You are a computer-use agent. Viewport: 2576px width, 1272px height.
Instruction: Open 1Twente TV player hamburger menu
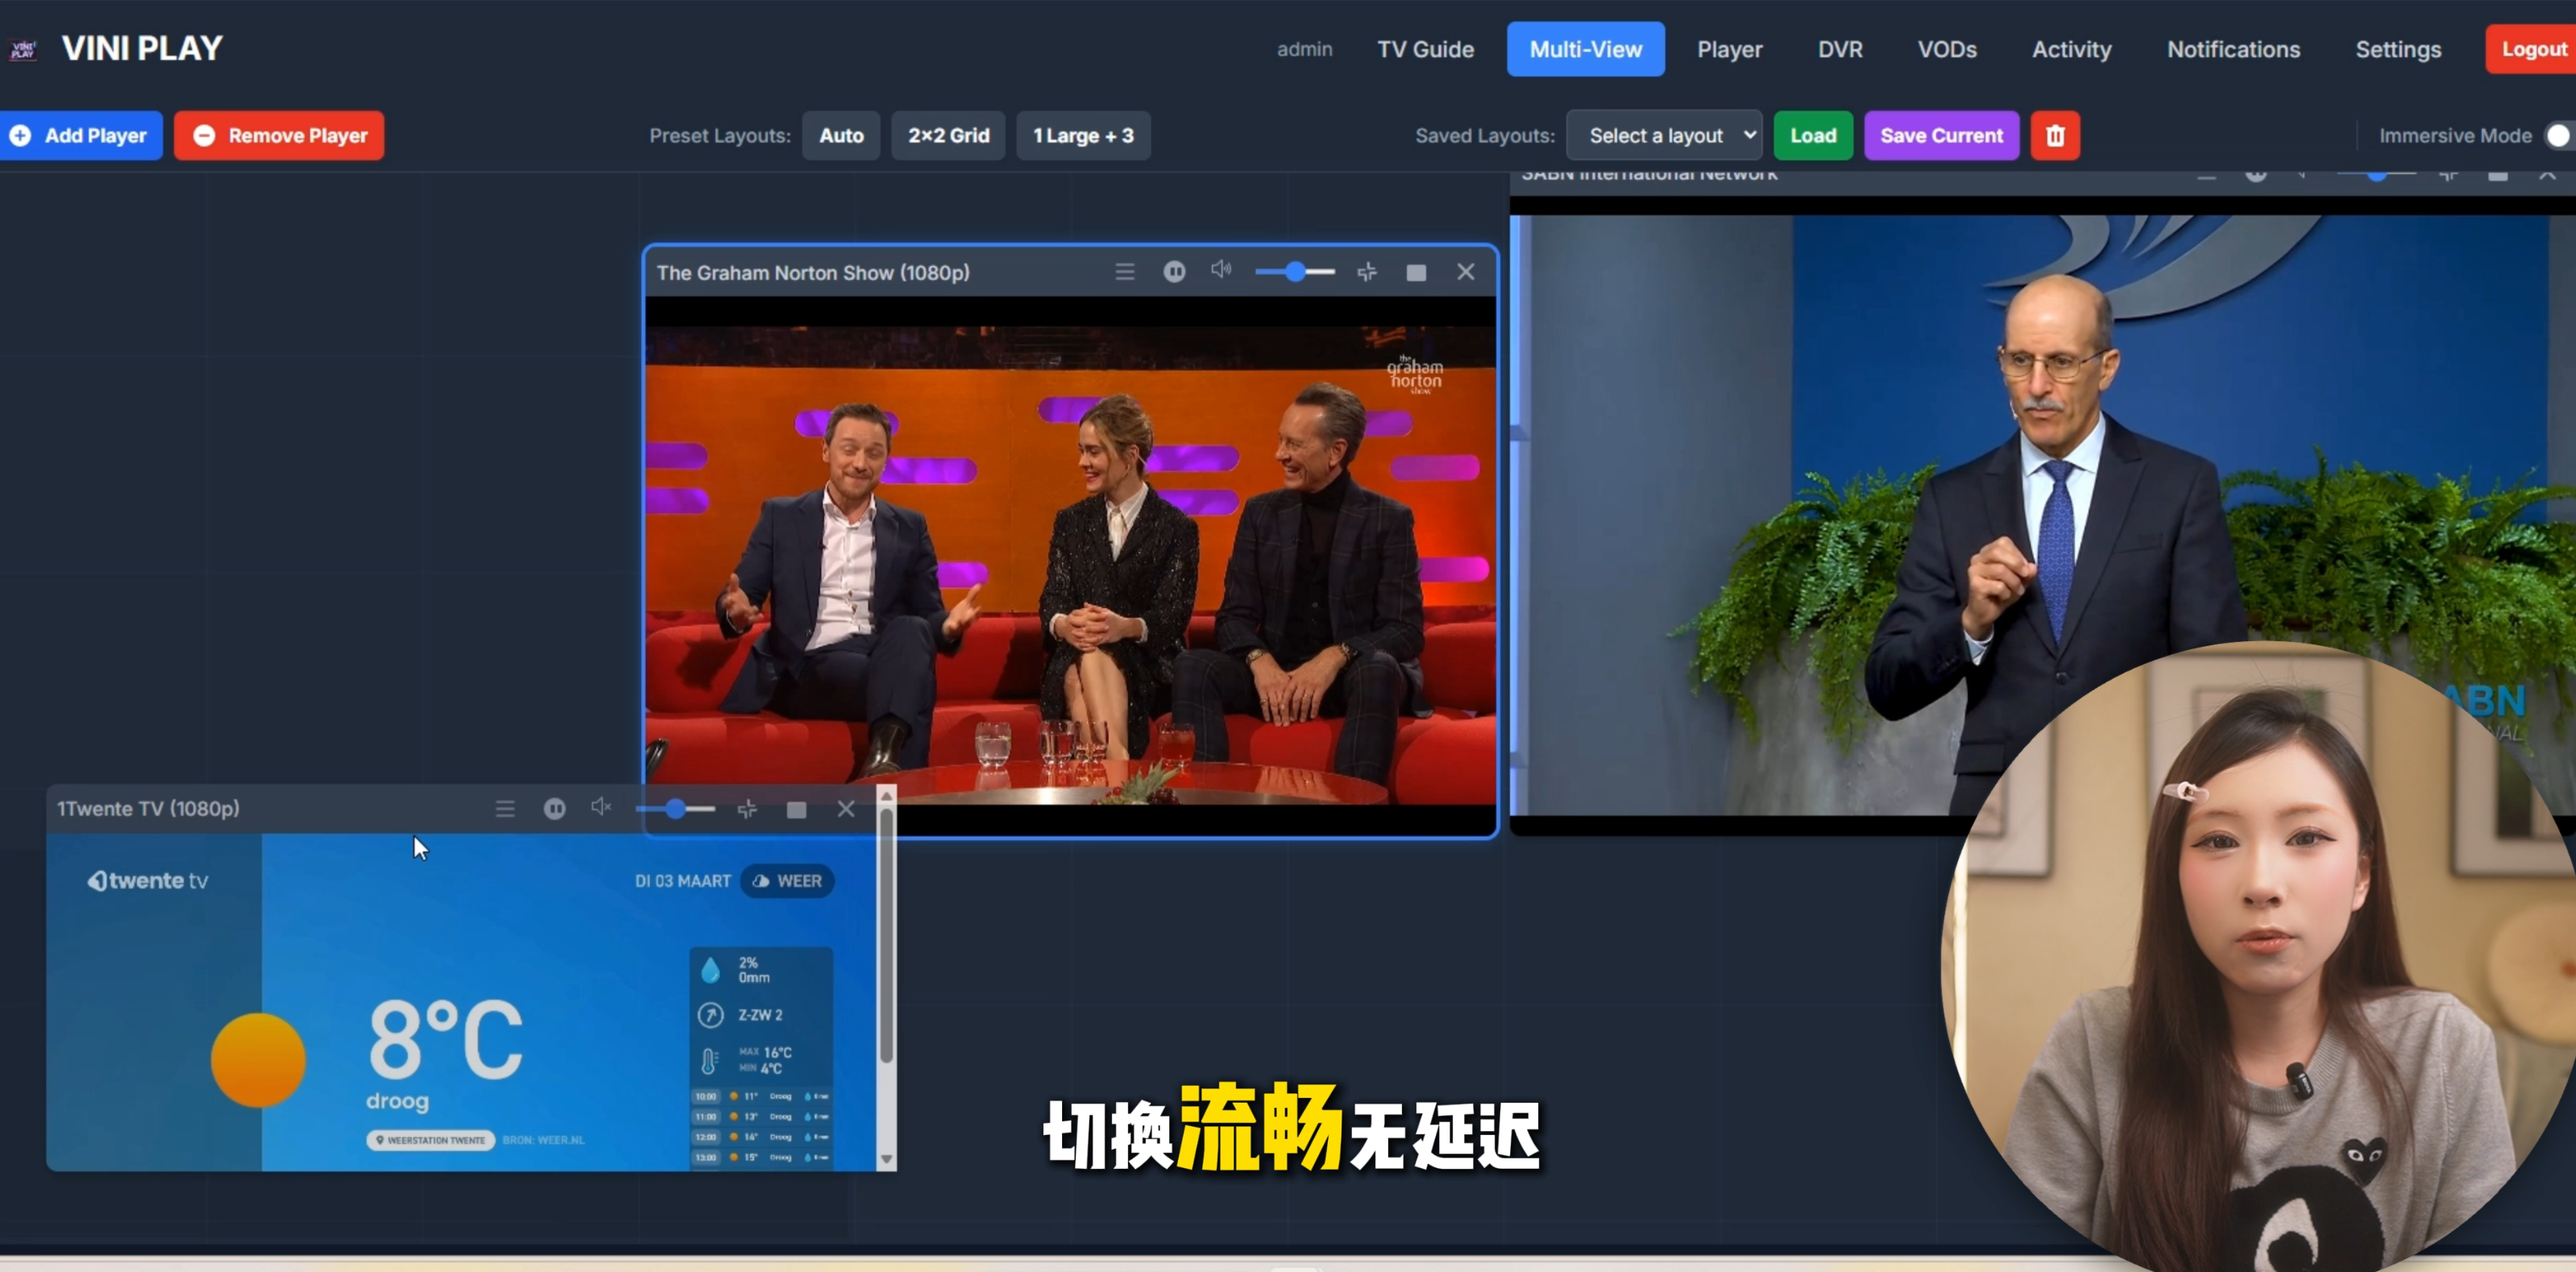(x=505, y=808)
